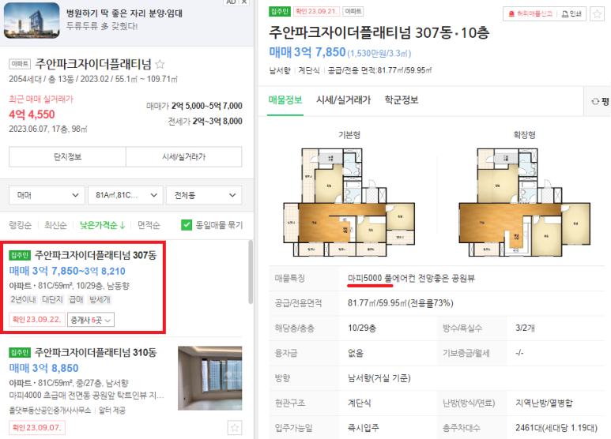
Task: Toggle the 동일매물 묶기 checkbox
Action: click(x=187, y=225)
